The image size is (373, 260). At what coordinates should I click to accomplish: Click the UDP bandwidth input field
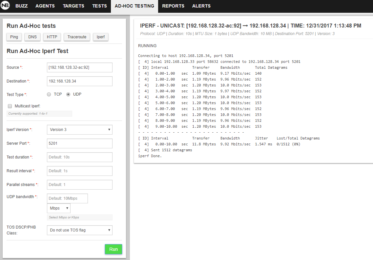67,198
